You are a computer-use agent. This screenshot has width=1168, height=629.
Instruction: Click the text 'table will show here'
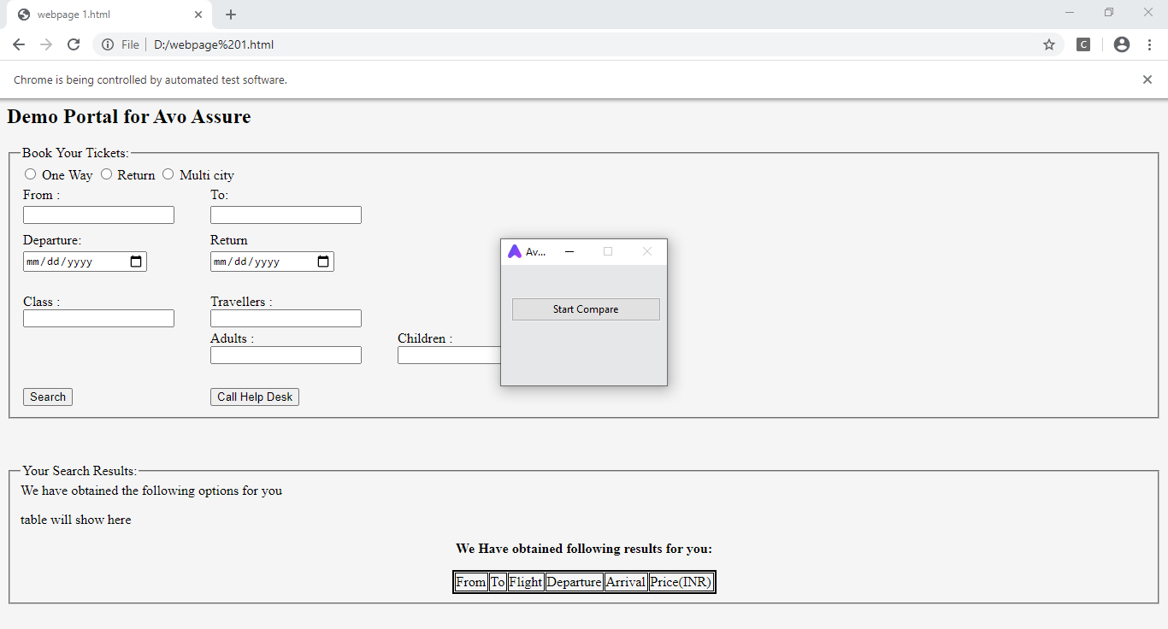(x=76, y=520)
